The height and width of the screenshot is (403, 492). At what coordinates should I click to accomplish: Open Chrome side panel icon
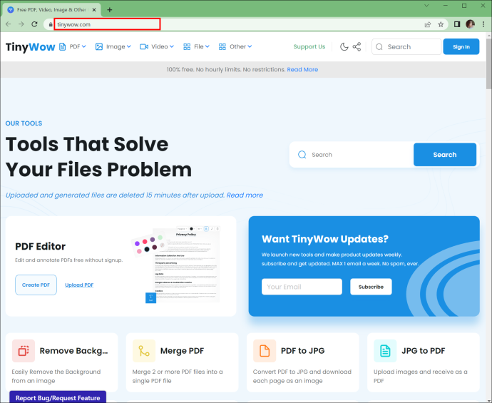point(457,24)
